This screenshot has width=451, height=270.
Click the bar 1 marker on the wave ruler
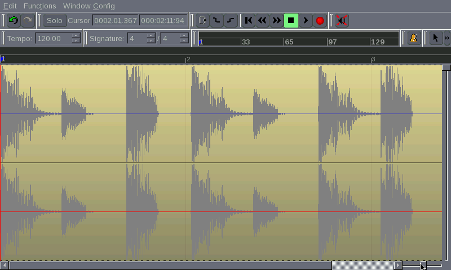(3, 60)
